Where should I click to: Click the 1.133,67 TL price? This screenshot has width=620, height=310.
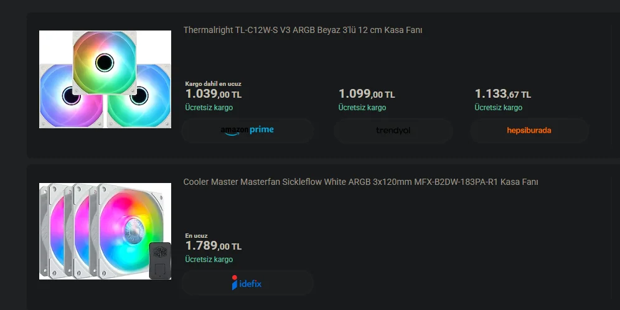click(x=502, y=94)
